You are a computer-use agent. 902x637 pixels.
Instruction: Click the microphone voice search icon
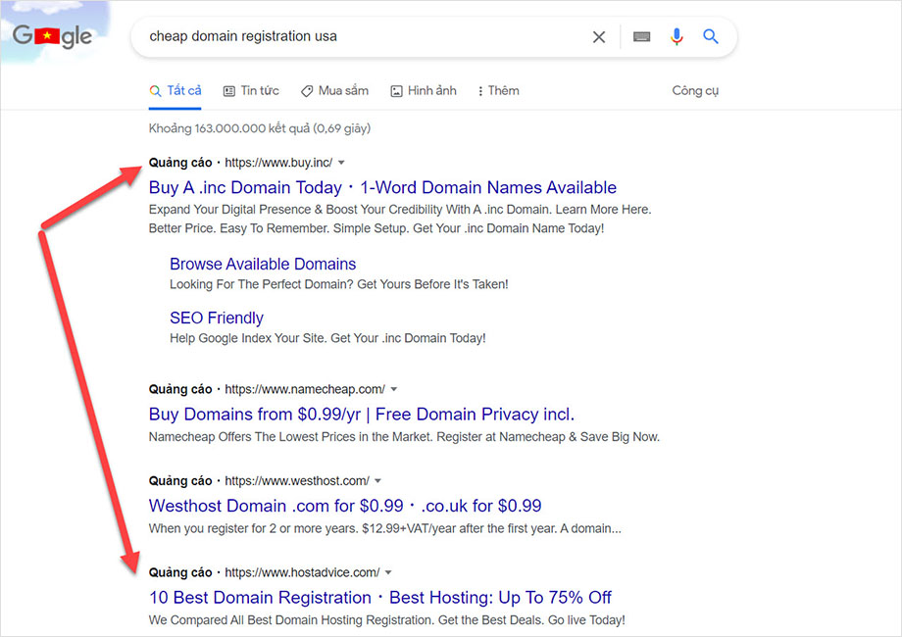676,36
